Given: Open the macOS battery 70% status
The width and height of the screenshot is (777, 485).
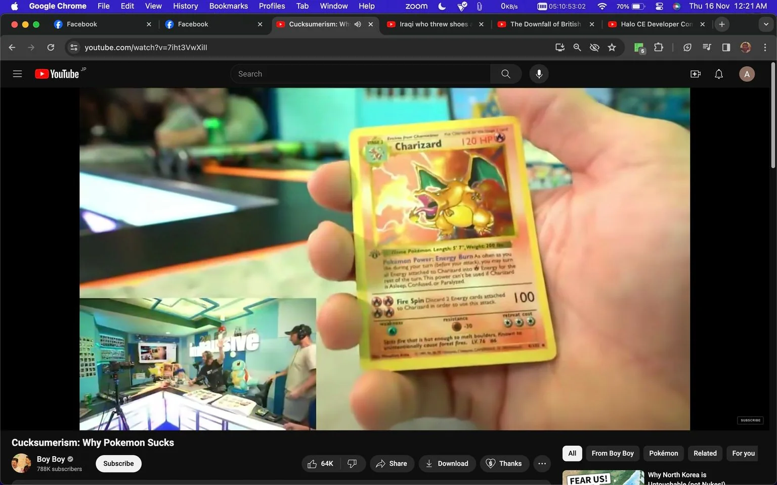Looking at the screenshot, I should pyautogui.click(x=631, y=6).
